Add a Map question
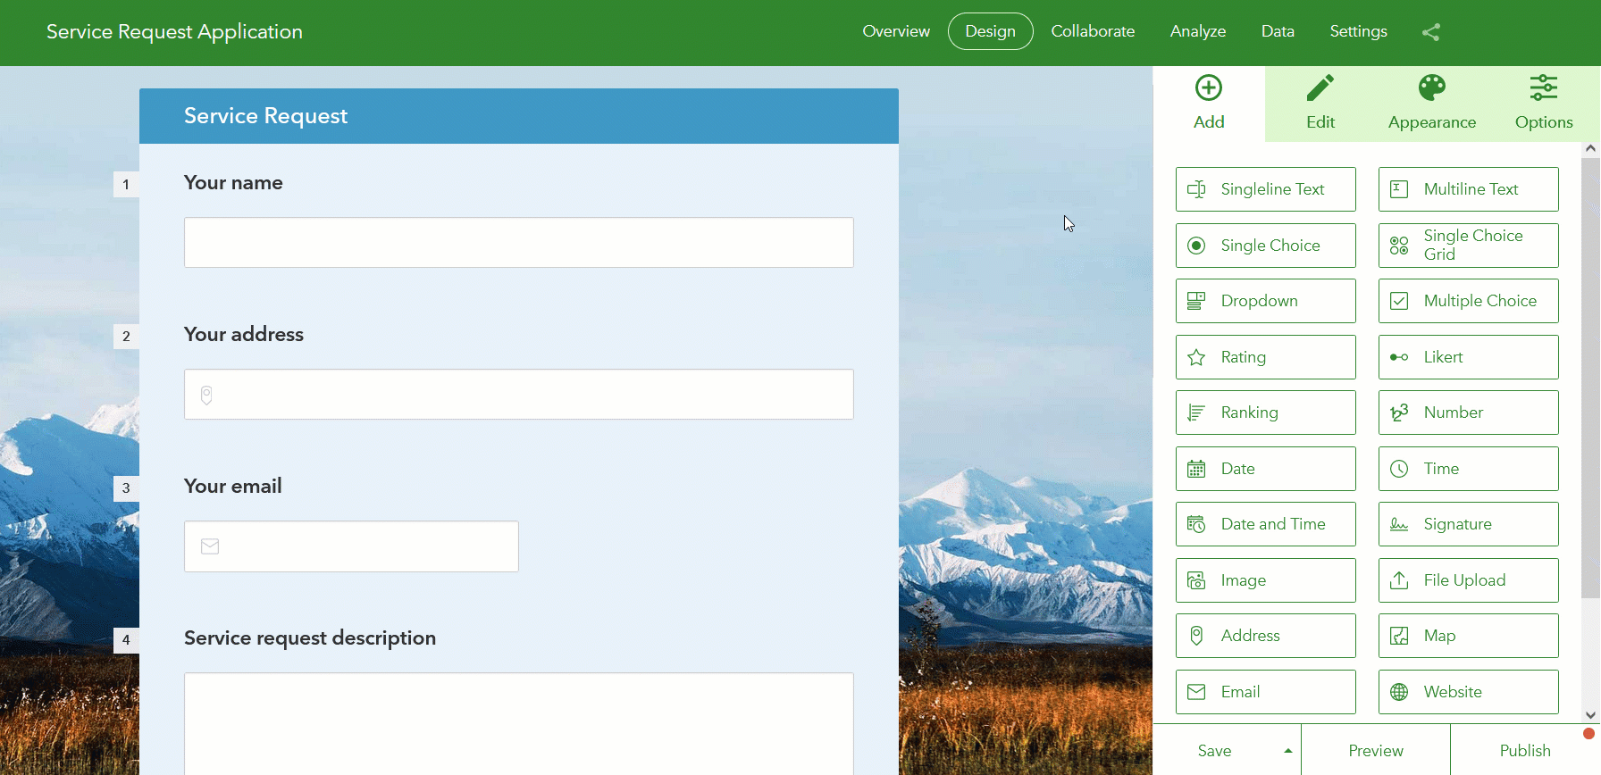 (1469, 636)
